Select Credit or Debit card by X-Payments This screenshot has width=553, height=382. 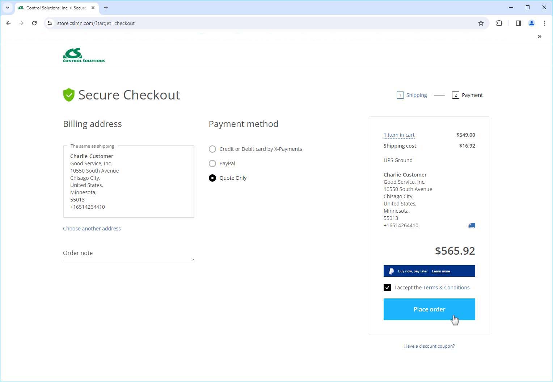(212, 149)
